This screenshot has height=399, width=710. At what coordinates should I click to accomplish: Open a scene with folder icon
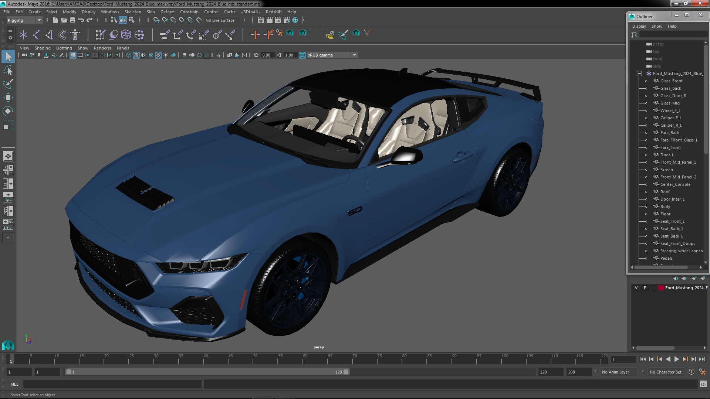[x=64, y=20]
